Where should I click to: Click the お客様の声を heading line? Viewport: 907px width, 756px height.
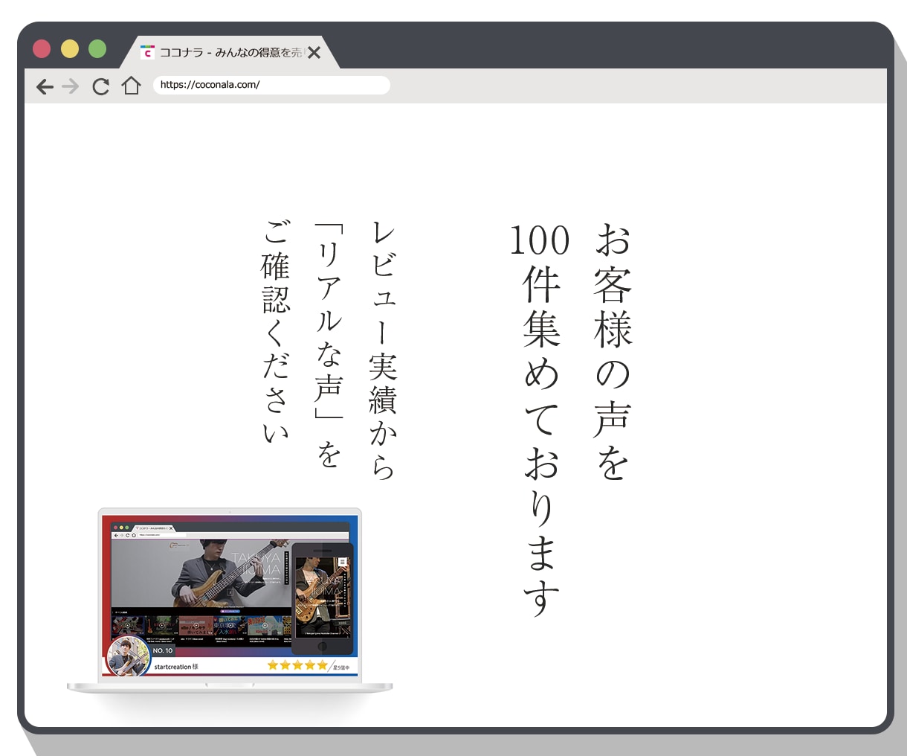click(x=613, y=351)
